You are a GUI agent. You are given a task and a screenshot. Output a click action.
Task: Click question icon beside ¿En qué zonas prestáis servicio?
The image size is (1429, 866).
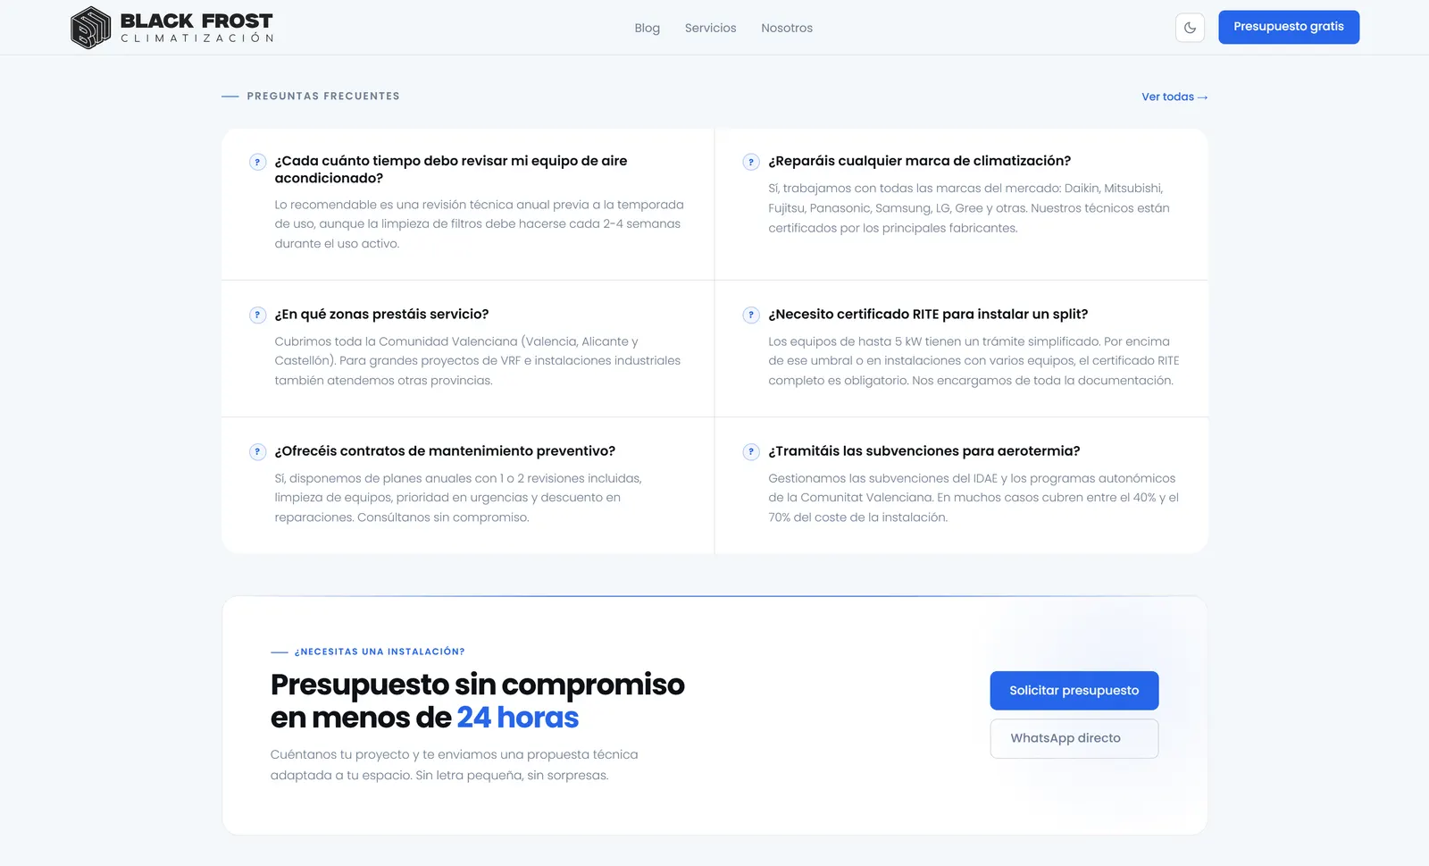click(x=257, y=315)
